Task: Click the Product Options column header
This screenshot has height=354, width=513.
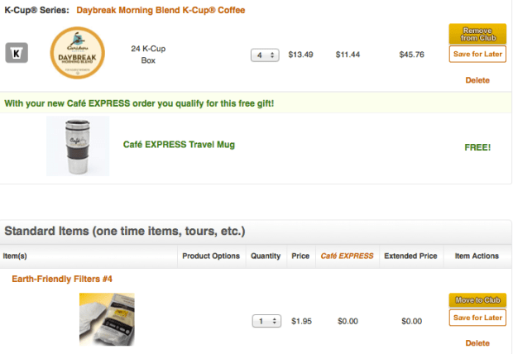Action: tap(211, 256)
